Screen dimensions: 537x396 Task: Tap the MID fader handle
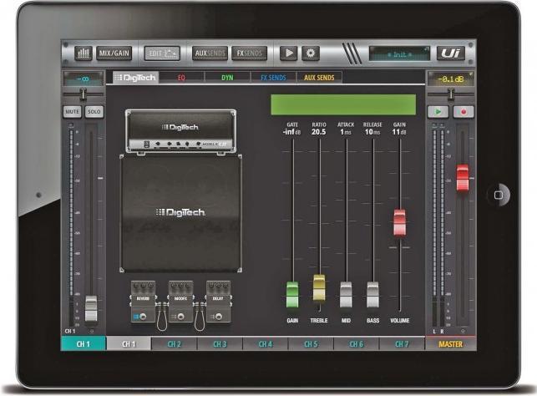click(x=346, y=295)
